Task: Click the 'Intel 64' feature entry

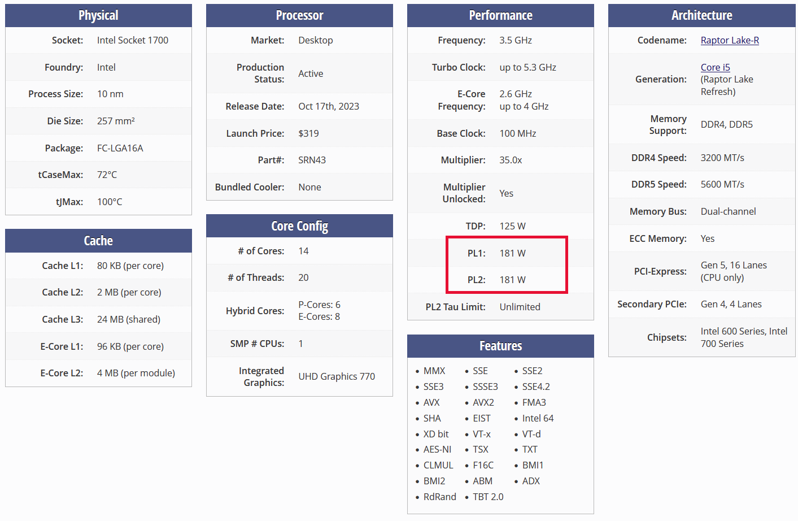Action: [x=538, y=418]
